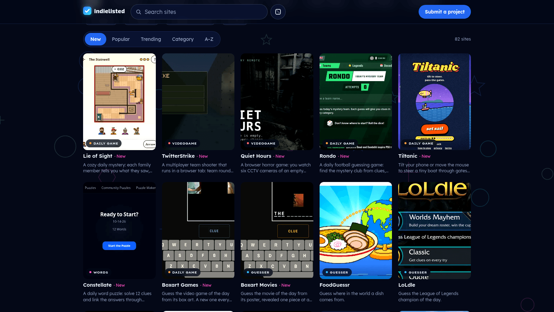The image size is (554, 312).
Task: Click the Quiet Hours title link
Action: click(256, 156)
